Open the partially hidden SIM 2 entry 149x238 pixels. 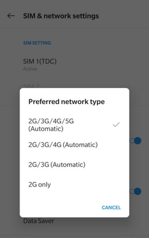(31, 86)
